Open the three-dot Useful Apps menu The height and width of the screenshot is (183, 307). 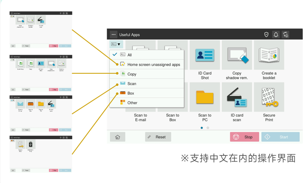113,35
